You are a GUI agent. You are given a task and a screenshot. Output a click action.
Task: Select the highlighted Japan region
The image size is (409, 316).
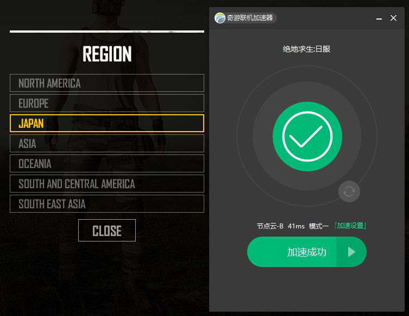point(107,123)
